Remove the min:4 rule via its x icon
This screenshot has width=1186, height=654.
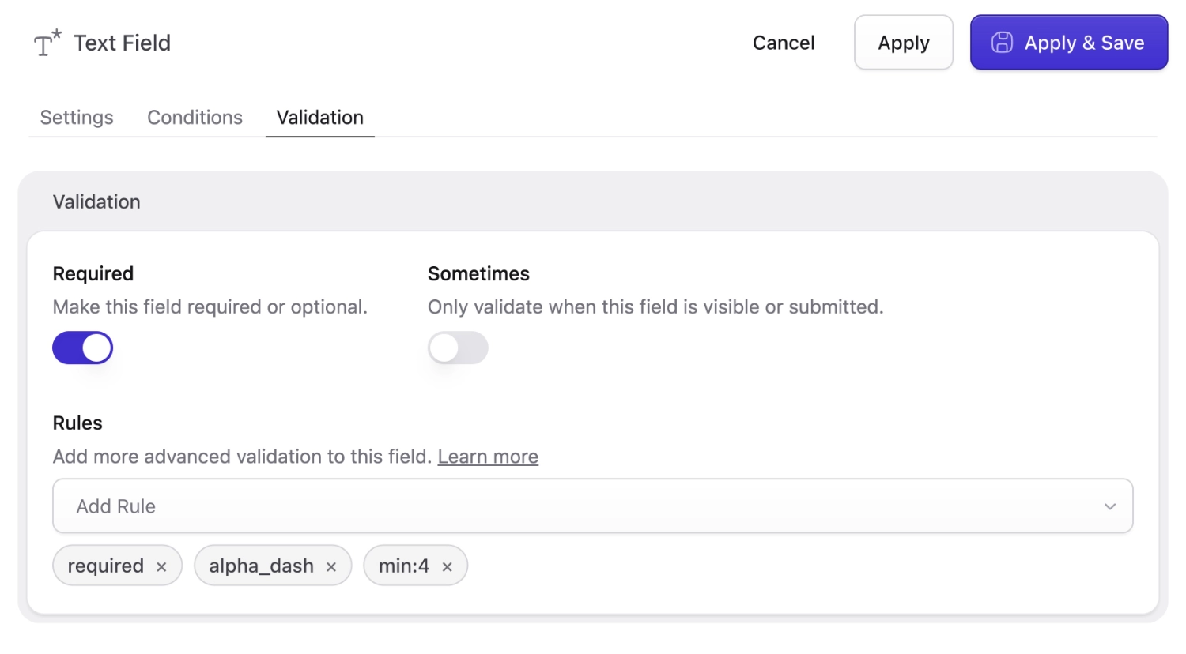tap(448, 566)
